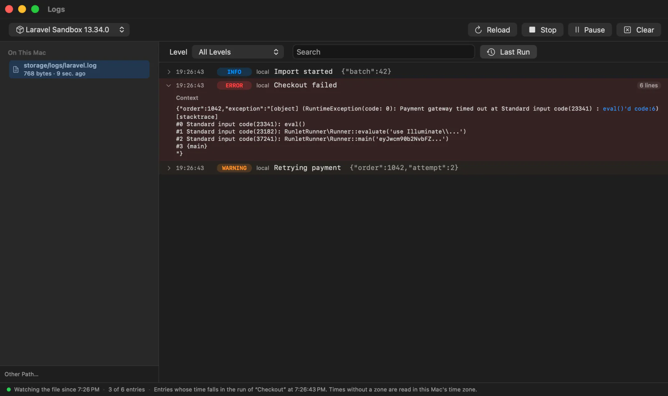
Task: Clear the log entries
Action: click(639, 30)
